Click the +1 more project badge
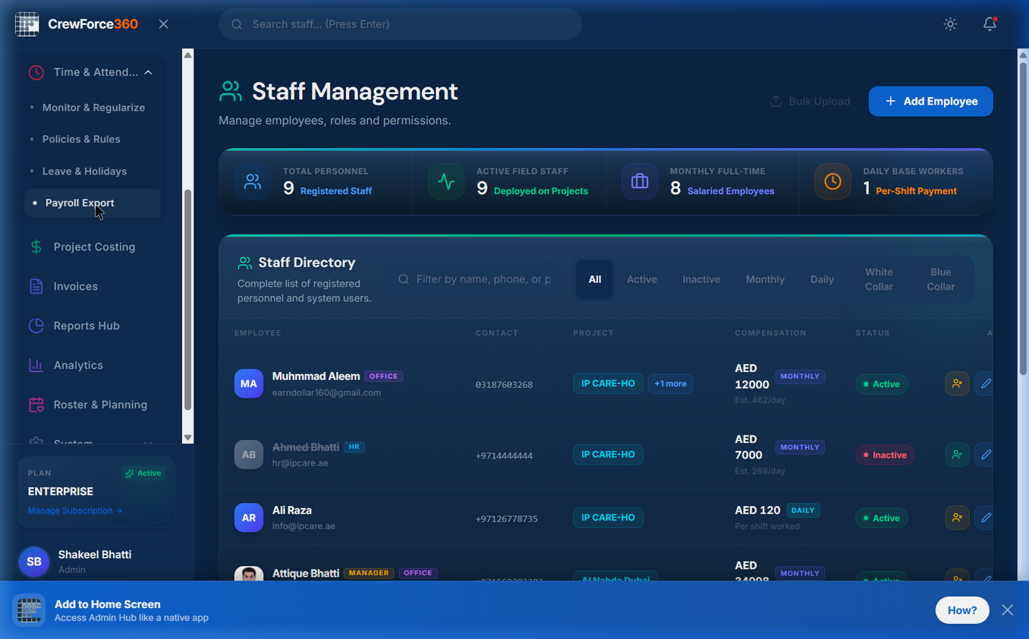 tap(670, 384)
